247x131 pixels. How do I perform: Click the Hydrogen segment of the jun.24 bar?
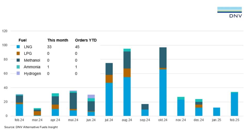click(91, 96)
